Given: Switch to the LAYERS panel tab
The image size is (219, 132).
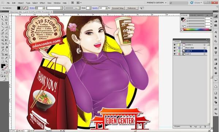Looking at the screenshot, I should [177, 42].
